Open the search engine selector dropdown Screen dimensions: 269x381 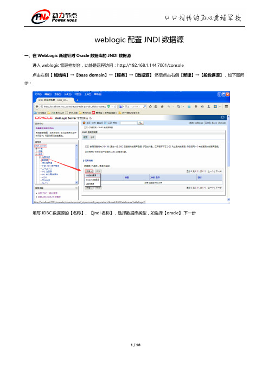click(x=121, y=107)
